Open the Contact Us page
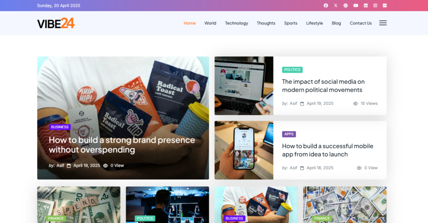The height and width of the screenshot is (223, 428). [x=361, y=23]
